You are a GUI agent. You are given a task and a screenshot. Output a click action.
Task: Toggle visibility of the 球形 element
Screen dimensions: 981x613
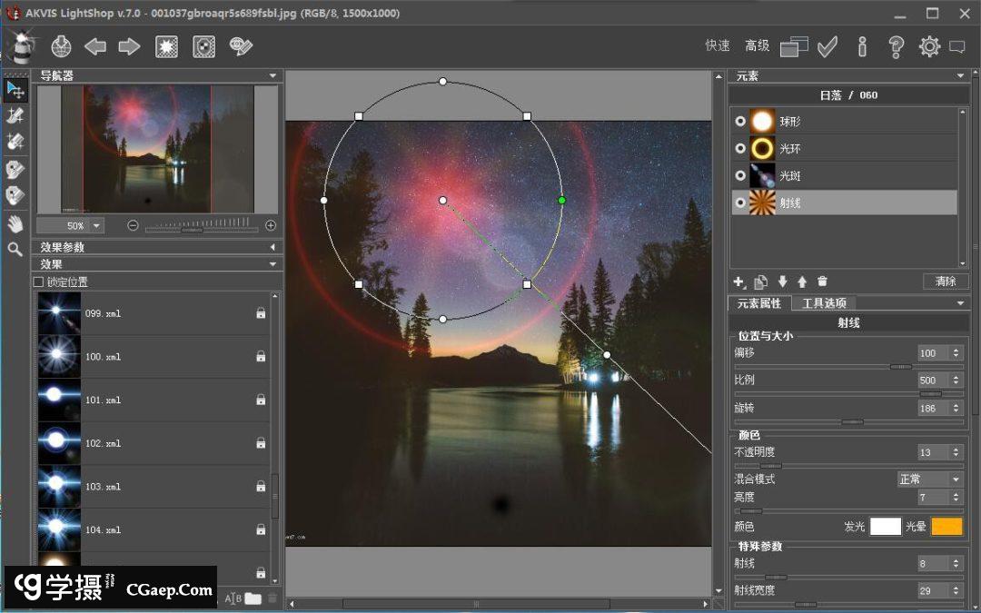(740, 121)
